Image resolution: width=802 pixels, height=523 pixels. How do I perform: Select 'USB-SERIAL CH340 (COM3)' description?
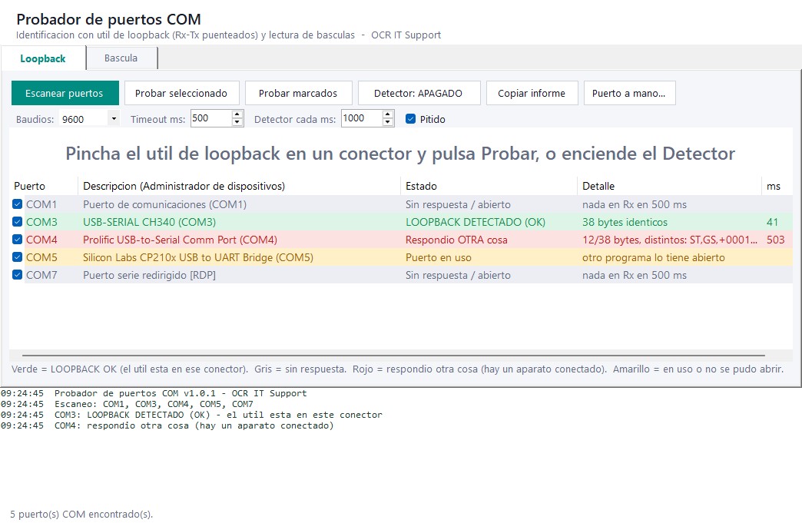point(149,222)
